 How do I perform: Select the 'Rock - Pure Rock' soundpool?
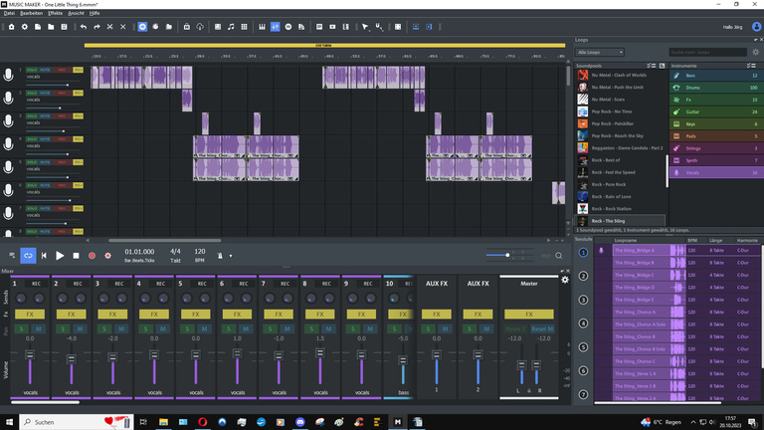coord(609,184)
